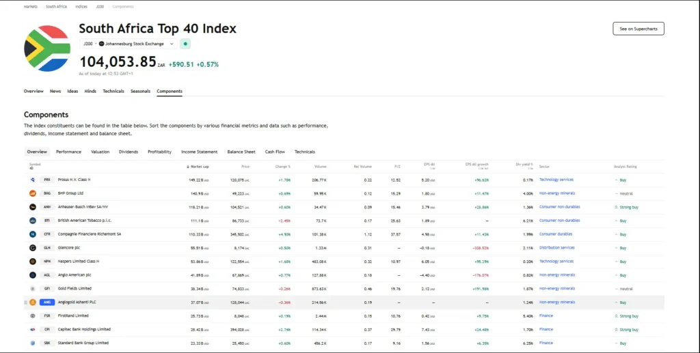Click the GLN ticker symbol badge
Image resolution: width=700 pixels, height=353 pixels.
tap(47, 248)
